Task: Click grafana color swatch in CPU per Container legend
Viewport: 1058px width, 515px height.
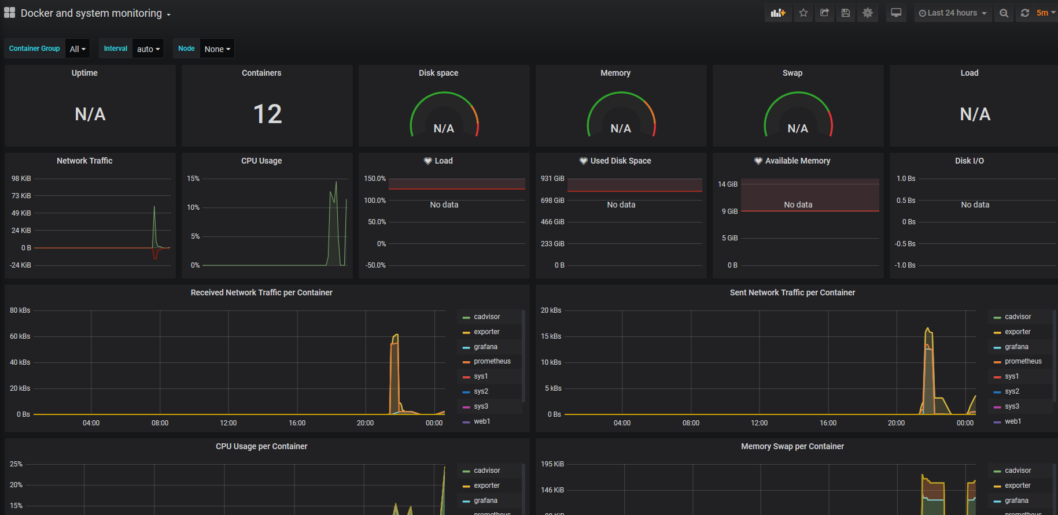Action: pyautogui.click(x=466, y=501)
